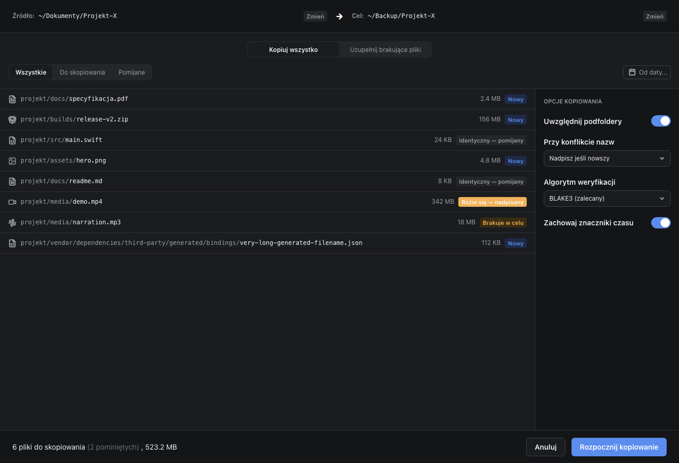Image resolution: width=679 pixels, height=463 pixels.
Task: Click the archive icon for release-v2.zip
Action: (12, 120)
